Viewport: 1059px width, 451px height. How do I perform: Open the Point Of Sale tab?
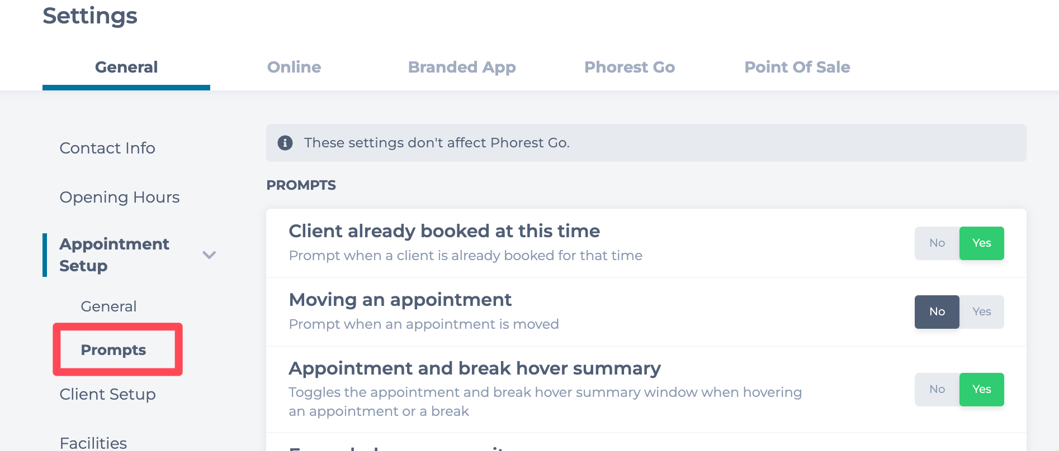tap(797, 67)
